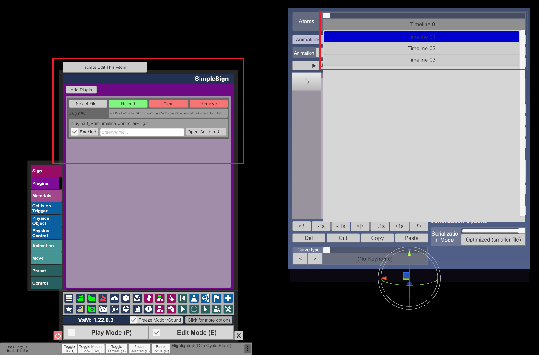539x355 pixels.
Task: Click the slider handle above Timeline 01
Action: 327,15
